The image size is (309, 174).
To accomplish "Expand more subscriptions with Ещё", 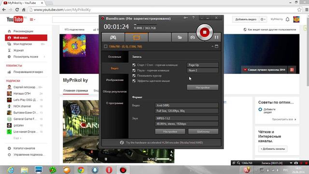I will coord(17,138).
